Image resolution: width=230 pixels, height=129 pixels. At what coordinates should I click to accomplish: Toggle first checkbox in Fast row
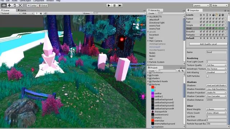201,22
